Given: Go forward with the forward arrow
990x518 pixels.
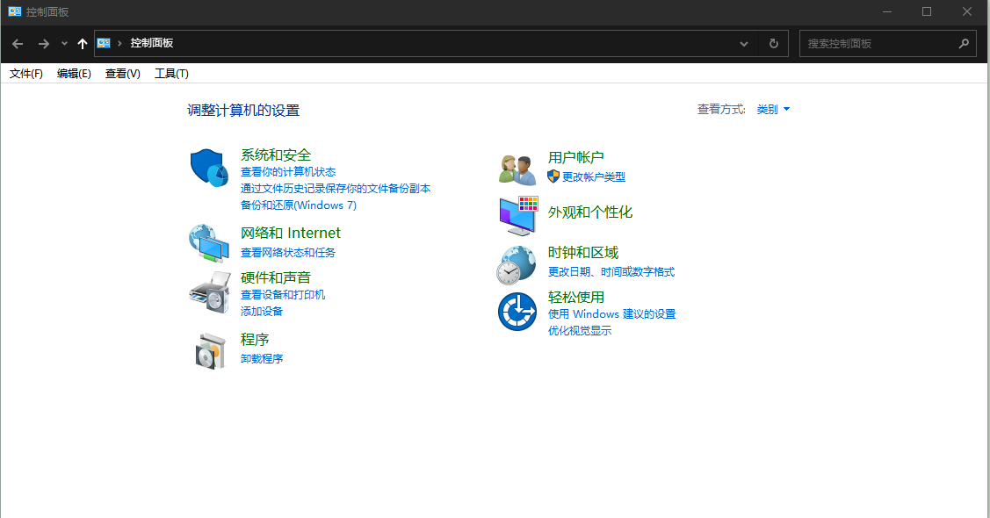Looking at the screenshot, I should tap(44, 44).
